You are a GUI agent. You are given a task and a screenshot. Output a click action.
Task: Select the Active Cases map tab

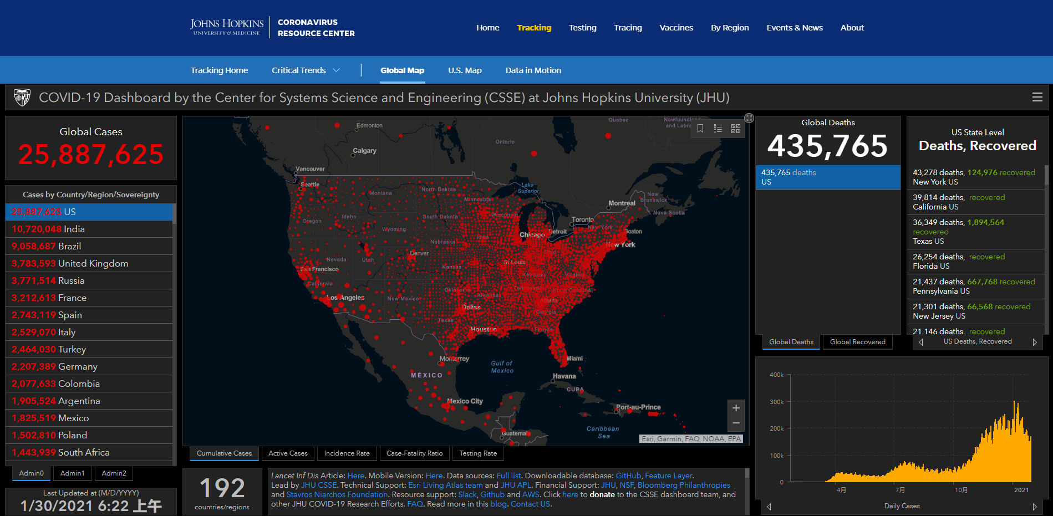[288, 453]
